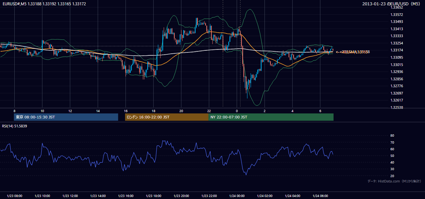Click hour tick 0 below the price chart

(237, 111)
